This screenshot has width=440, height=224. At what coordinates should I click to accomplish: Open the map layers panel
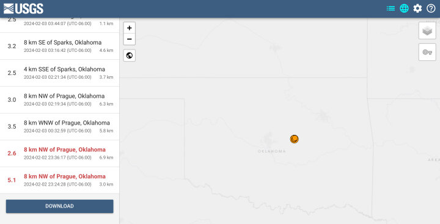coord(427,31)
